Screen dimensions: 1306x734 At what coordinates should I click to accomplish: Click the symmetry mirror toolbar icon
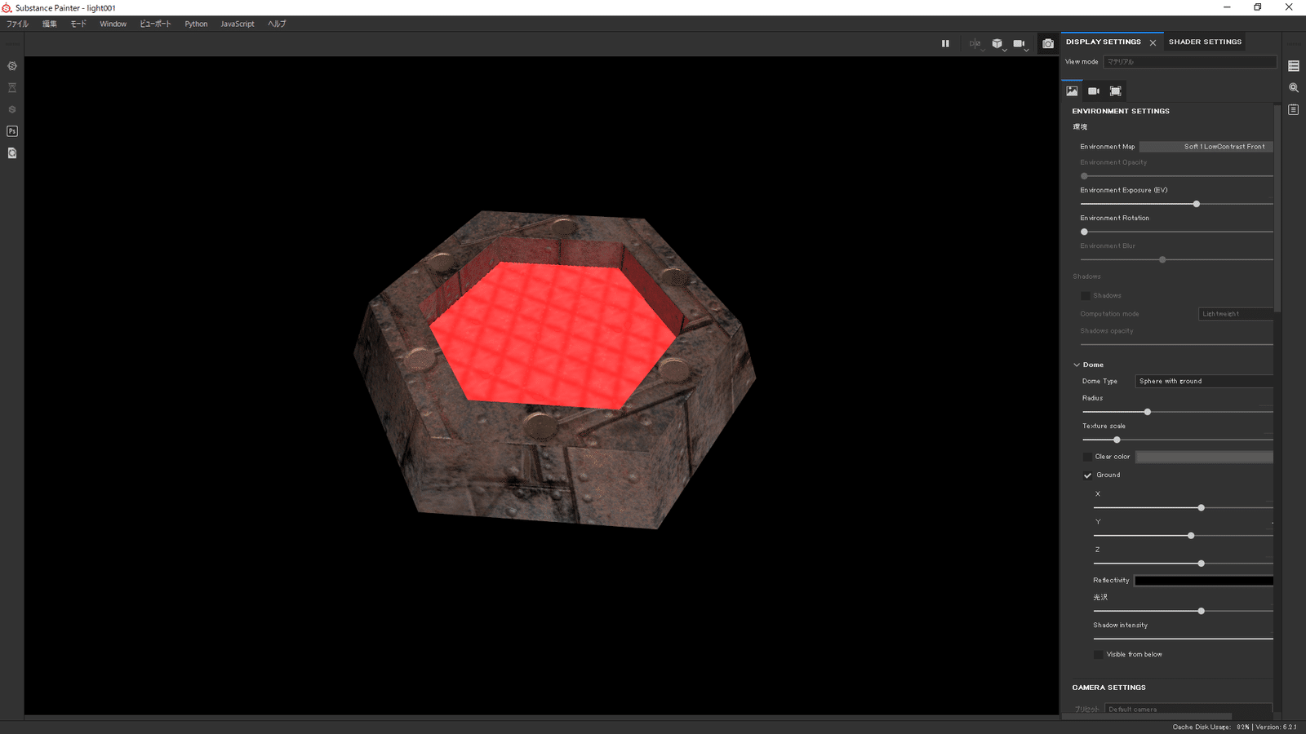[x=975, y=43]
